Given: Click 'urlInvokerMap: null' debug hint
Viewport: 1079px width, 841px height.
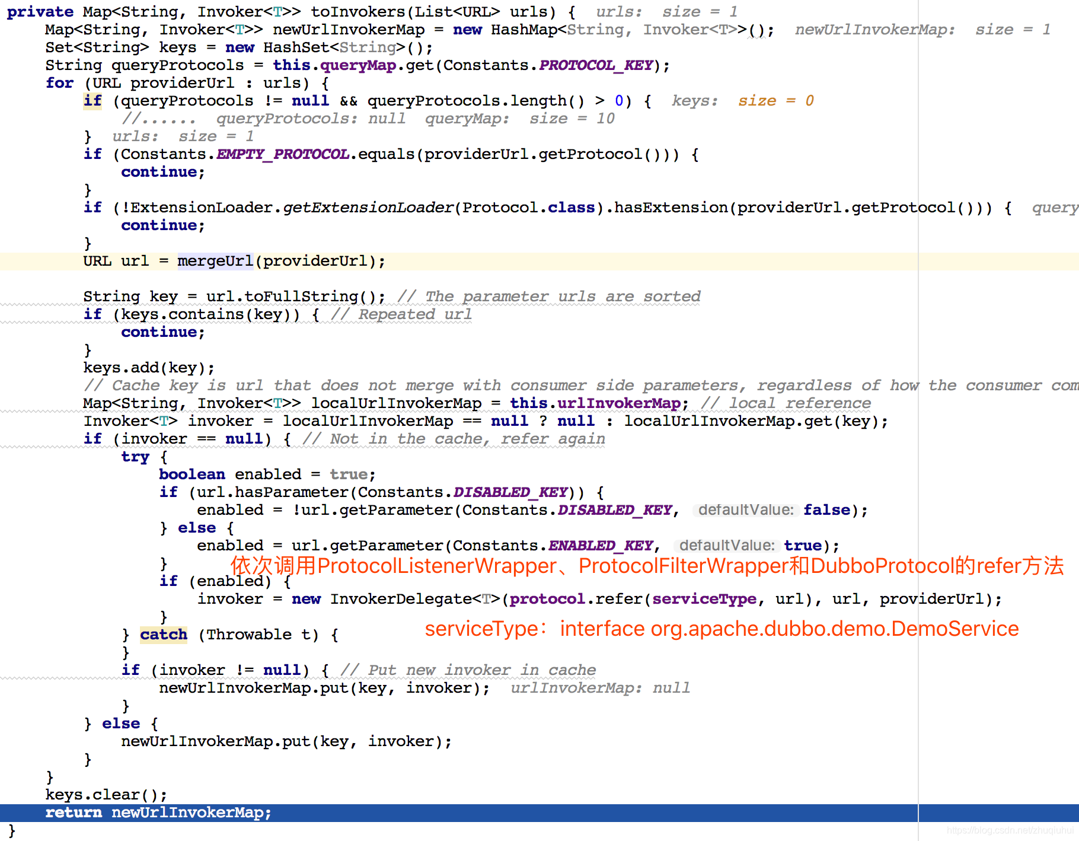Looking at the screenshot, I should pos(601,688).
